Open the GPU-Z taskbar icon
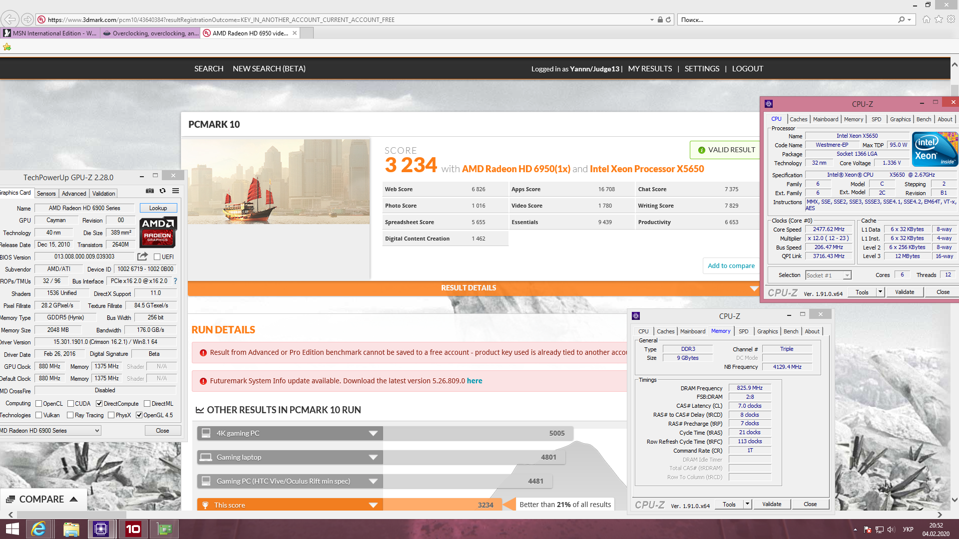Screen dimensions: 959x539 [164, 529]
